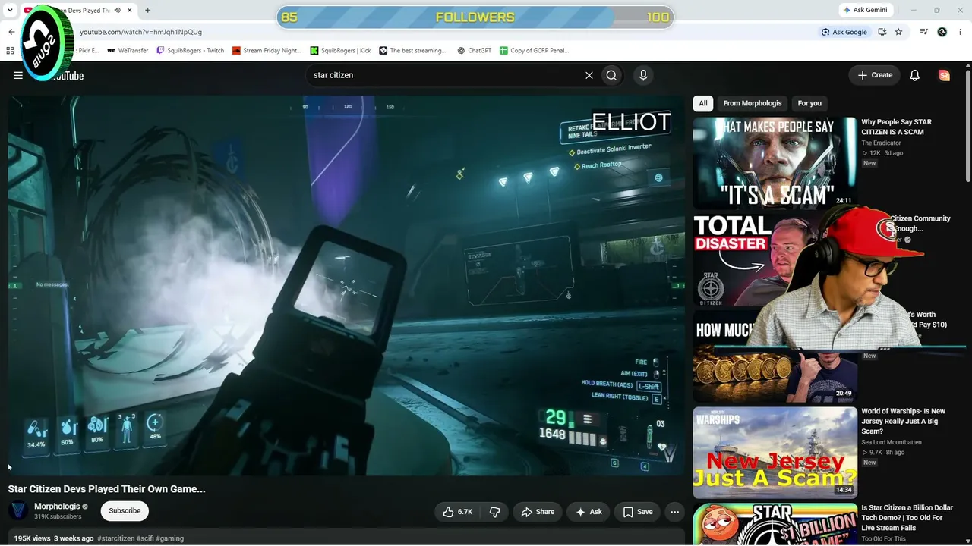
Task: Dislike the video with the thumbs-down
Action: click(x=494, y=512)
